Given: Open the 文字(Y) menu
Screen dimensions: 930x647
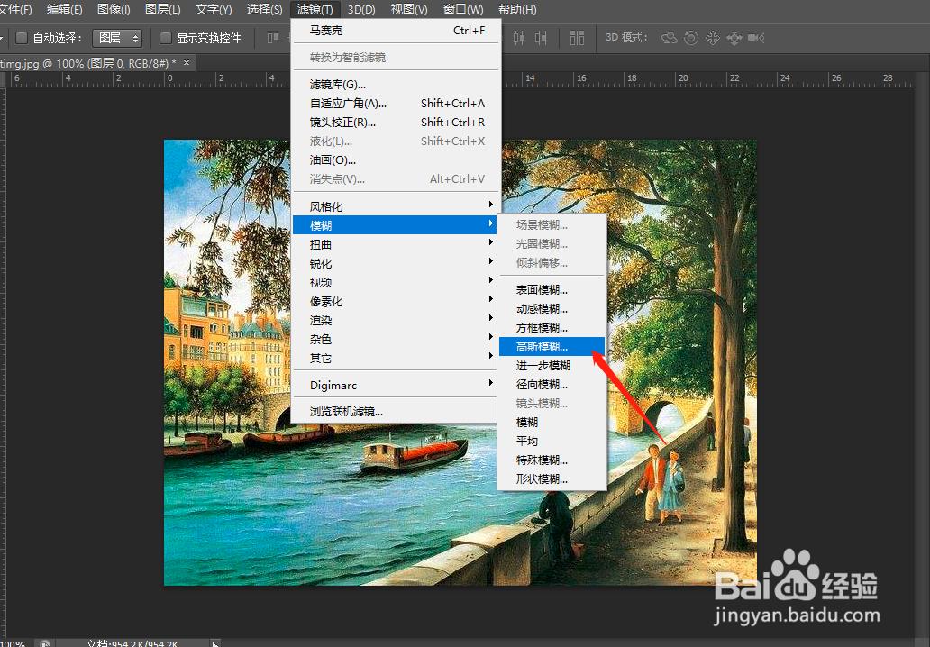Looking at the screenshot, I should point(214,10).
